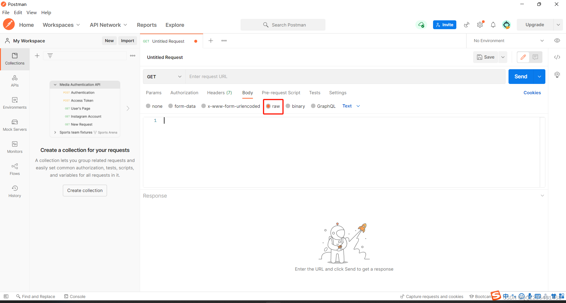Click the Import button

128,41
